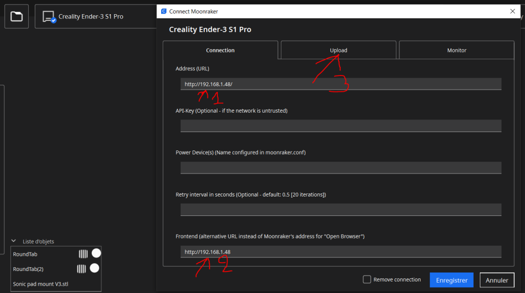Click the Address (URL) input field

[341, 84]
